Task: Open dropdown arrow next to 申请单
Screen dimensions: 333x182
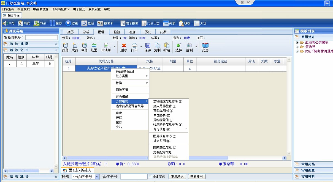Action: (115, 47)
